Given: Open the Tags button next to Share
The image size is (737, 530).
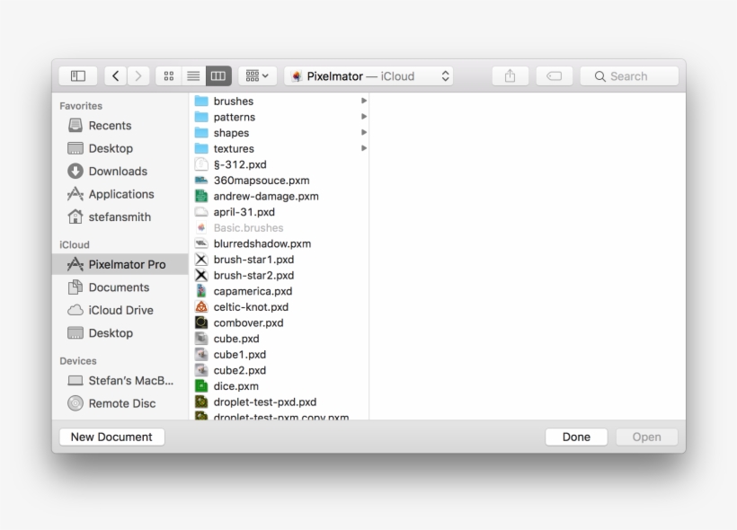Looking at the screenshot, I should [555, 75].
